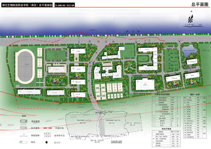211x149 pixels.
Task: Click the 室外停车位 legend symbol
Action: [48, 135]
